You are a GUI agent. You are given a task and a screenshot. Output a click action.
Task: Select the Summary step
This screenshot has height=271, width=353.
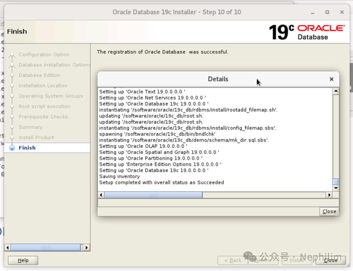tap(31, 127)
